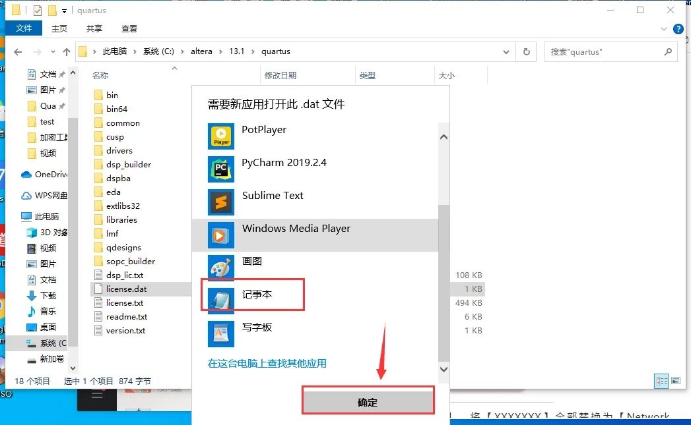Click the Explorer help question mark icon
The height and width of the screenshot is (425, 691).
click(678, 29)
